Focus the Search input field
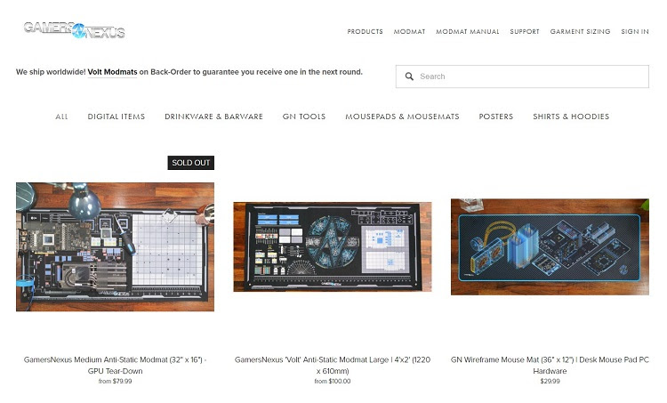 (522, 77)
